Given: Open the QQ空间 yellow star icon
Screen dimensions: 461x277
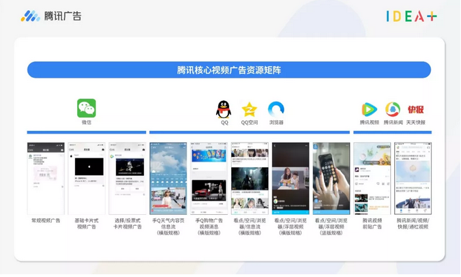Looking at the screenshot, I should coord(250,109).
